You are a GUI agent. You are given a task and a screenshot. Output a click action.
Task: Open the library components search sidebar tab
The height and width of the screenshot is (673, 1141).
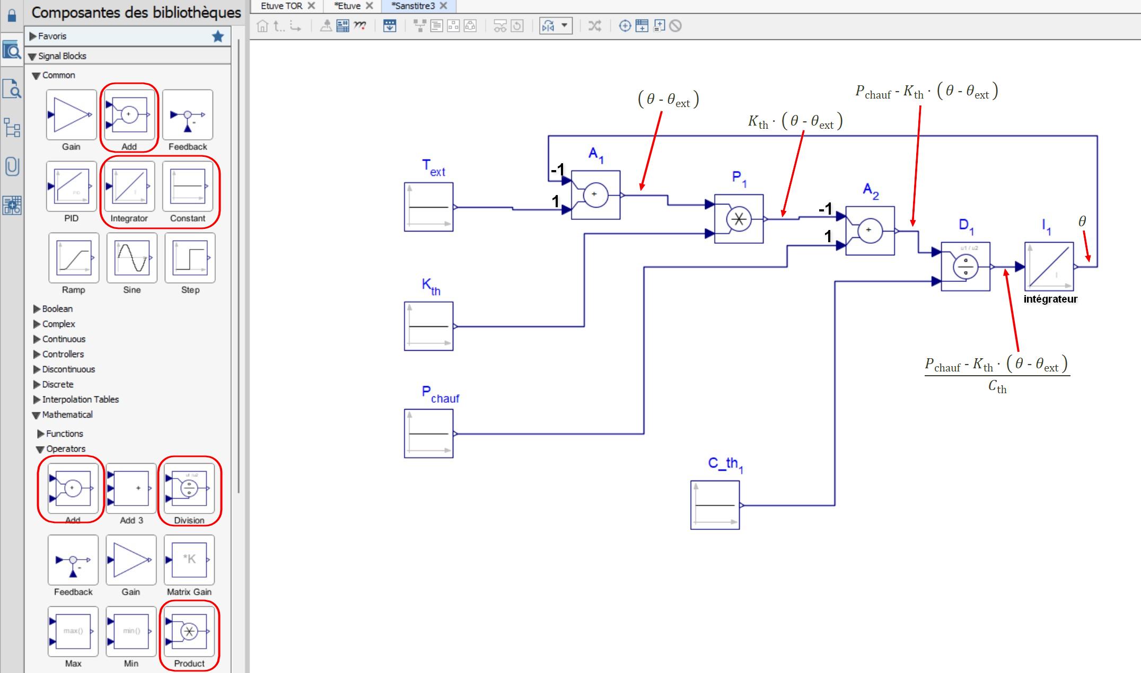tap(12, 51)
